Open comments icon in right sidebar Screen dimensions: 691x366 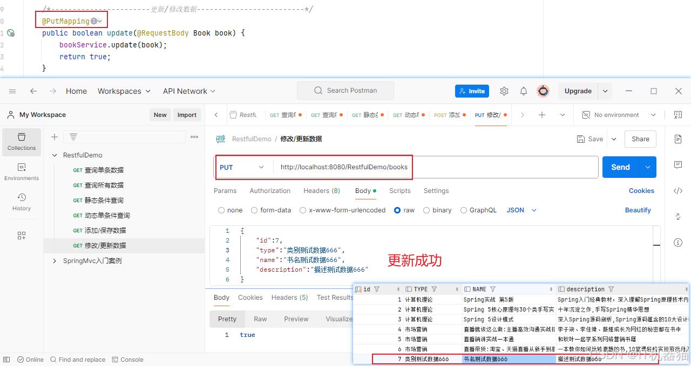(x=678, y=164)
